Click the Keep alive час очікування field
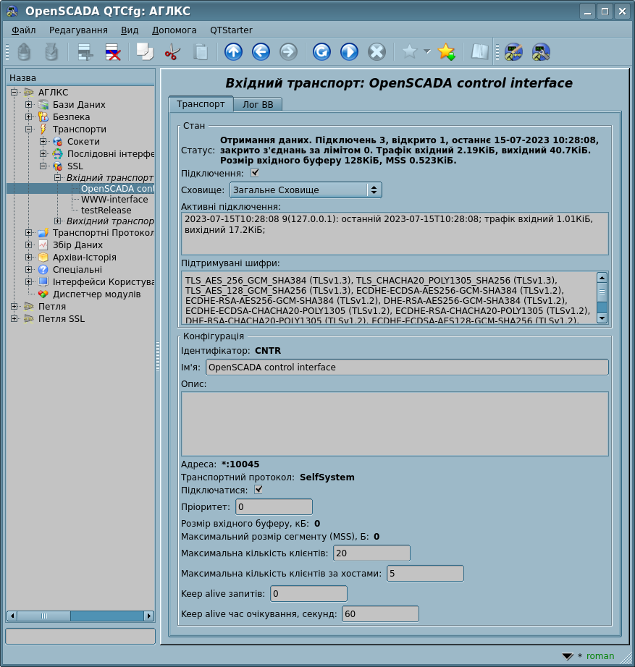635x667 pixels. pyautogui.click(x=380, y=614)
